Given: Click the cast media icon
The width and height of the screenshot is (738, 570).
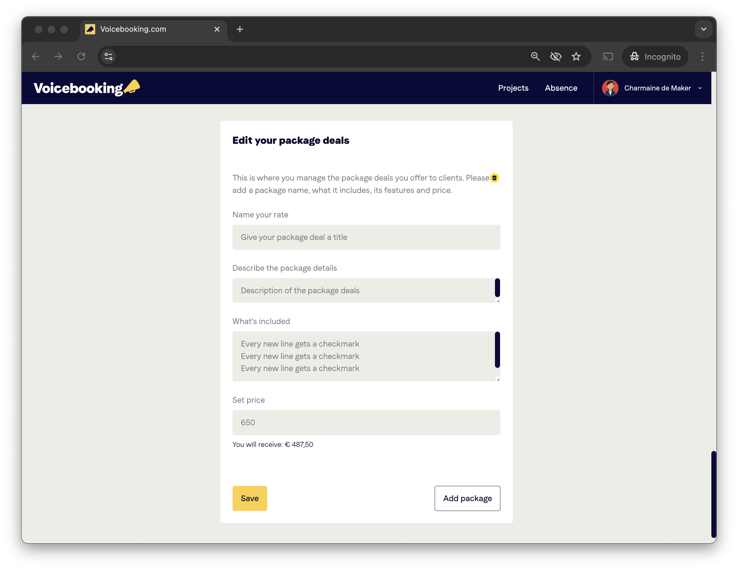Looking at the screenshot, I should pos(608,56).
